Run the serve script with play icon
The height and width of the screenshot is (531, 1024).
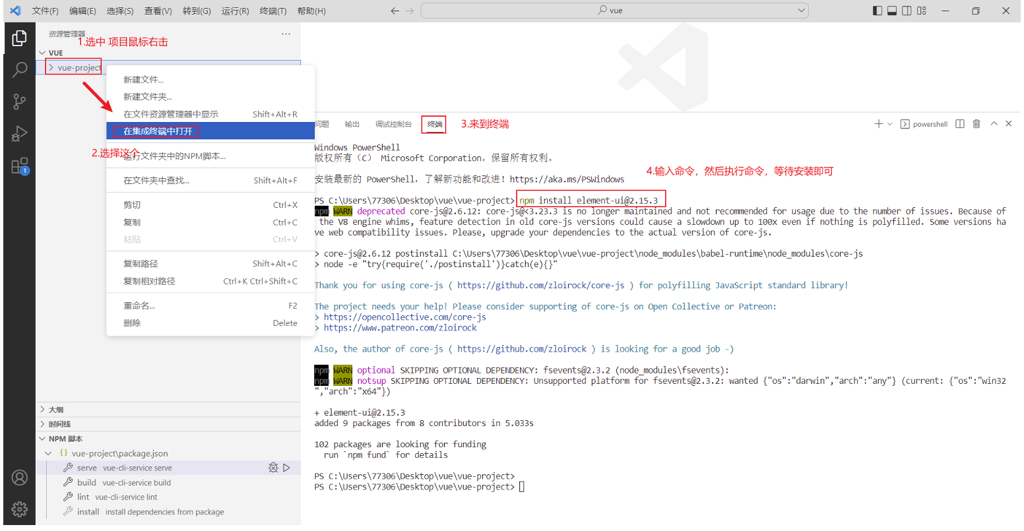pos(286,468)
